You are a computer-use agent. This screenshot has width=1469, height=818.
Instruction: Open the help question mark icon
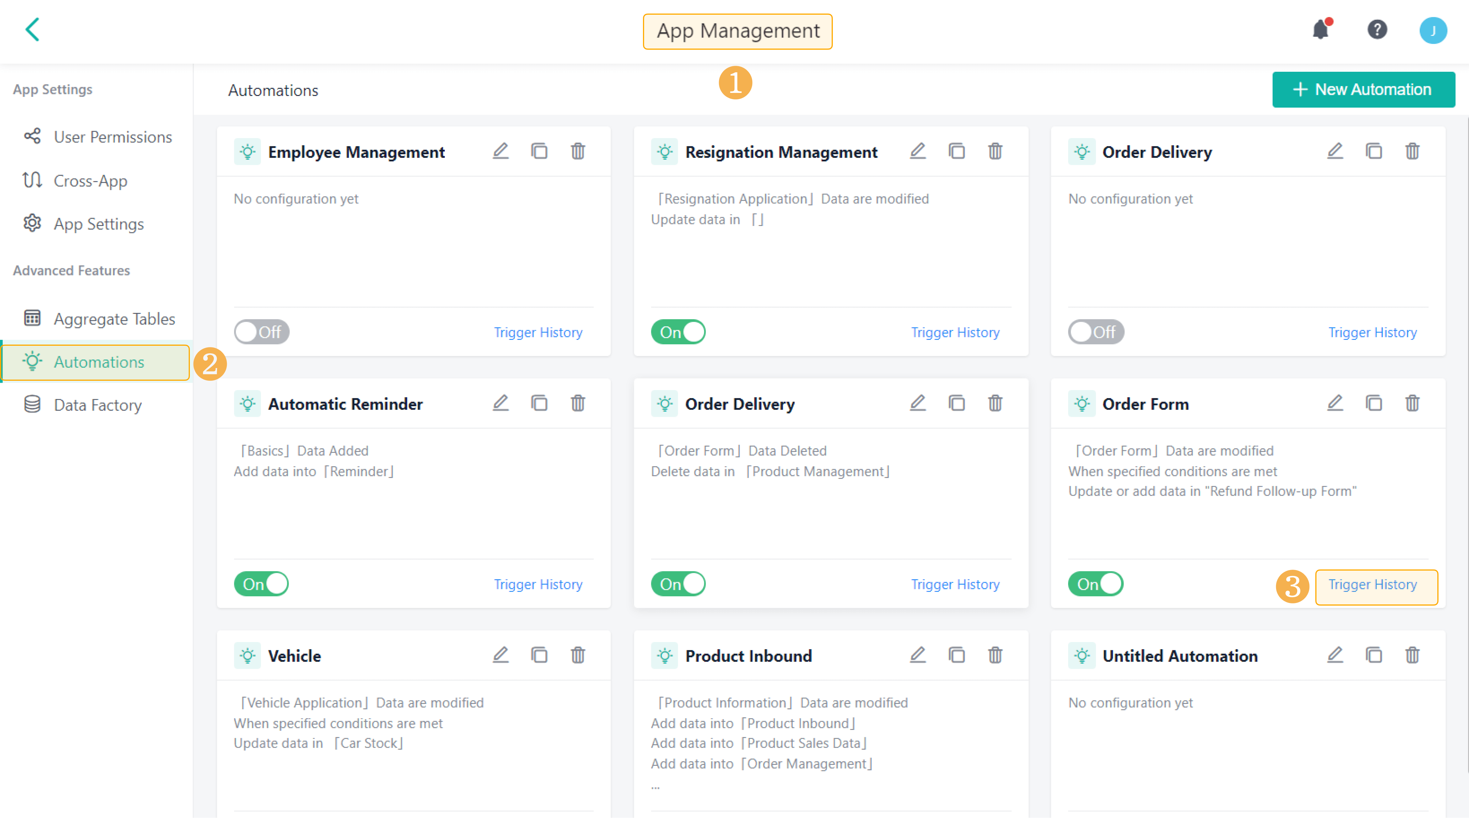pos(1377,29)
